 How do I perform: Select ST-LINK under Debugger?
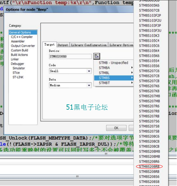tap(18, 77)
